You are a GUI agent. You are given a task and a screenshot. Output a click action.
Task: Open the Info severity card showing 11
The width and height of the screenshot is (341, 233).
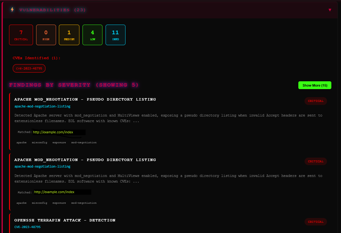tap(116, 35)
